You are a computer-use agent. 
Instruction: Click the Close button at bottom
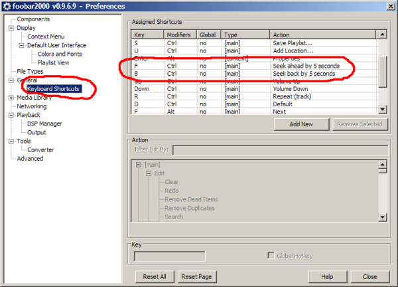click(x=370, y=276)
